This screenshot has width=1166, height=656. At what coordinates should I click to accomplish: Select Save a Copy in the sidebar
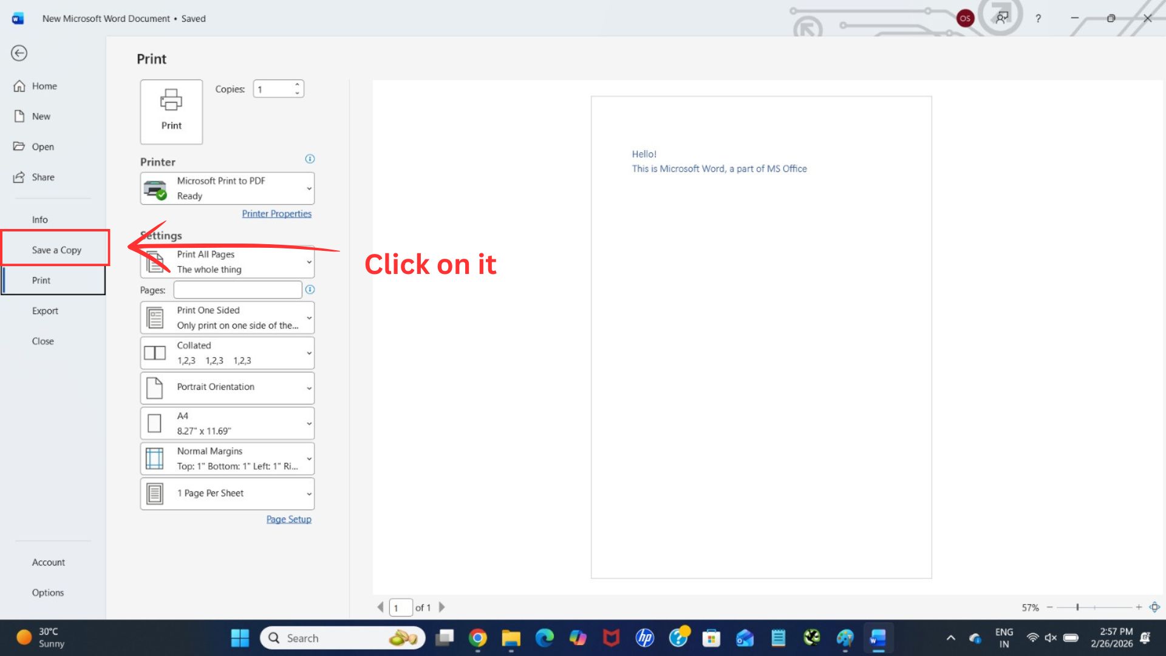click(x=55, y=249)
